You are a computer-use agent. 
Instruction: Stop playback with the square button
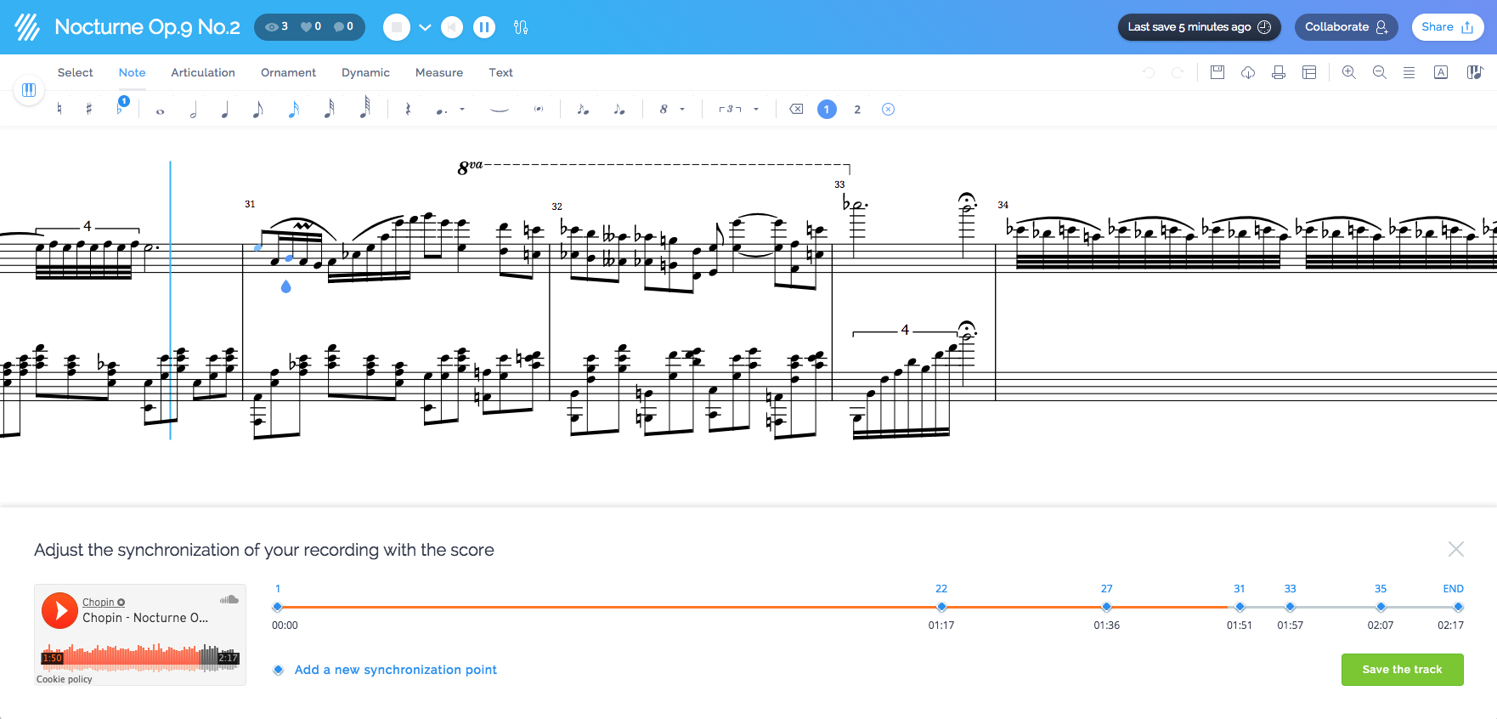397,27
